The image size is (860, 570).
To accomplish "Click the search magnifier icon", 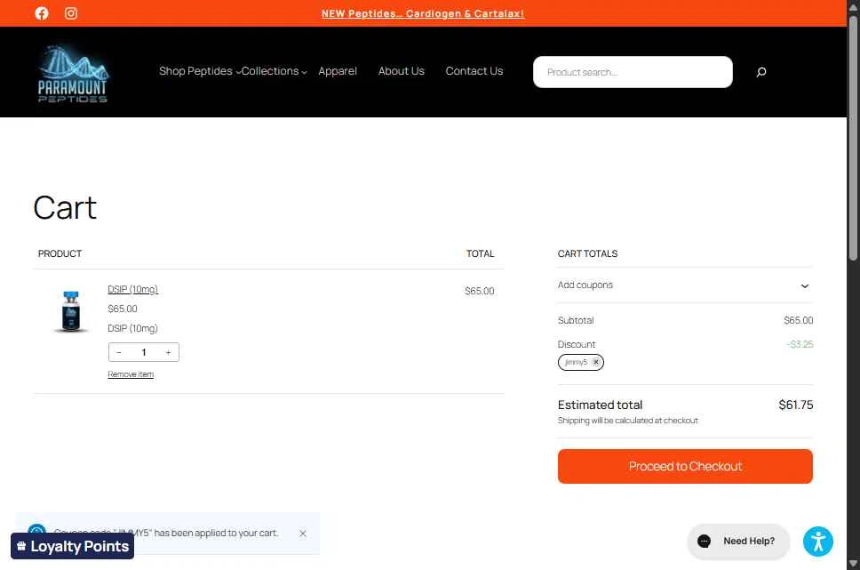I will 760,72.
